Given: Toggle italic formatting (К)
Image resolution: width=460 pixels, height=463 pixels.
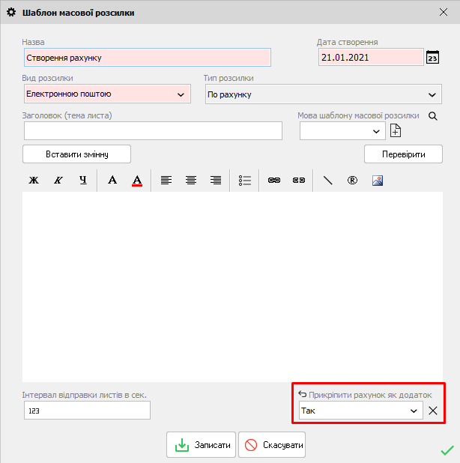Looking at the screenshot, I should pos(58,181).
